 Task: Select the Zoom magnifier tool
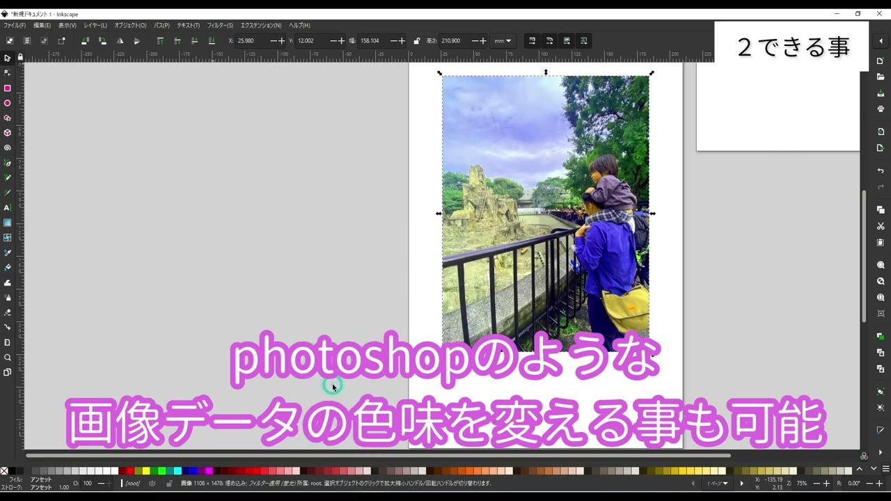click(x=8, y=357)
